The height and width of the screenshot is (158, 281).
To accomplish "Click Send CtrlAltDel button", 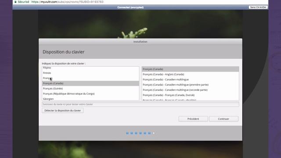I will (x=258, y=7).
